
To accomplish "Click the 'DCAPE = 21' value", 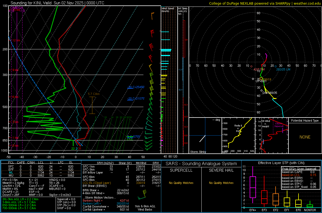I will [10, 192].
